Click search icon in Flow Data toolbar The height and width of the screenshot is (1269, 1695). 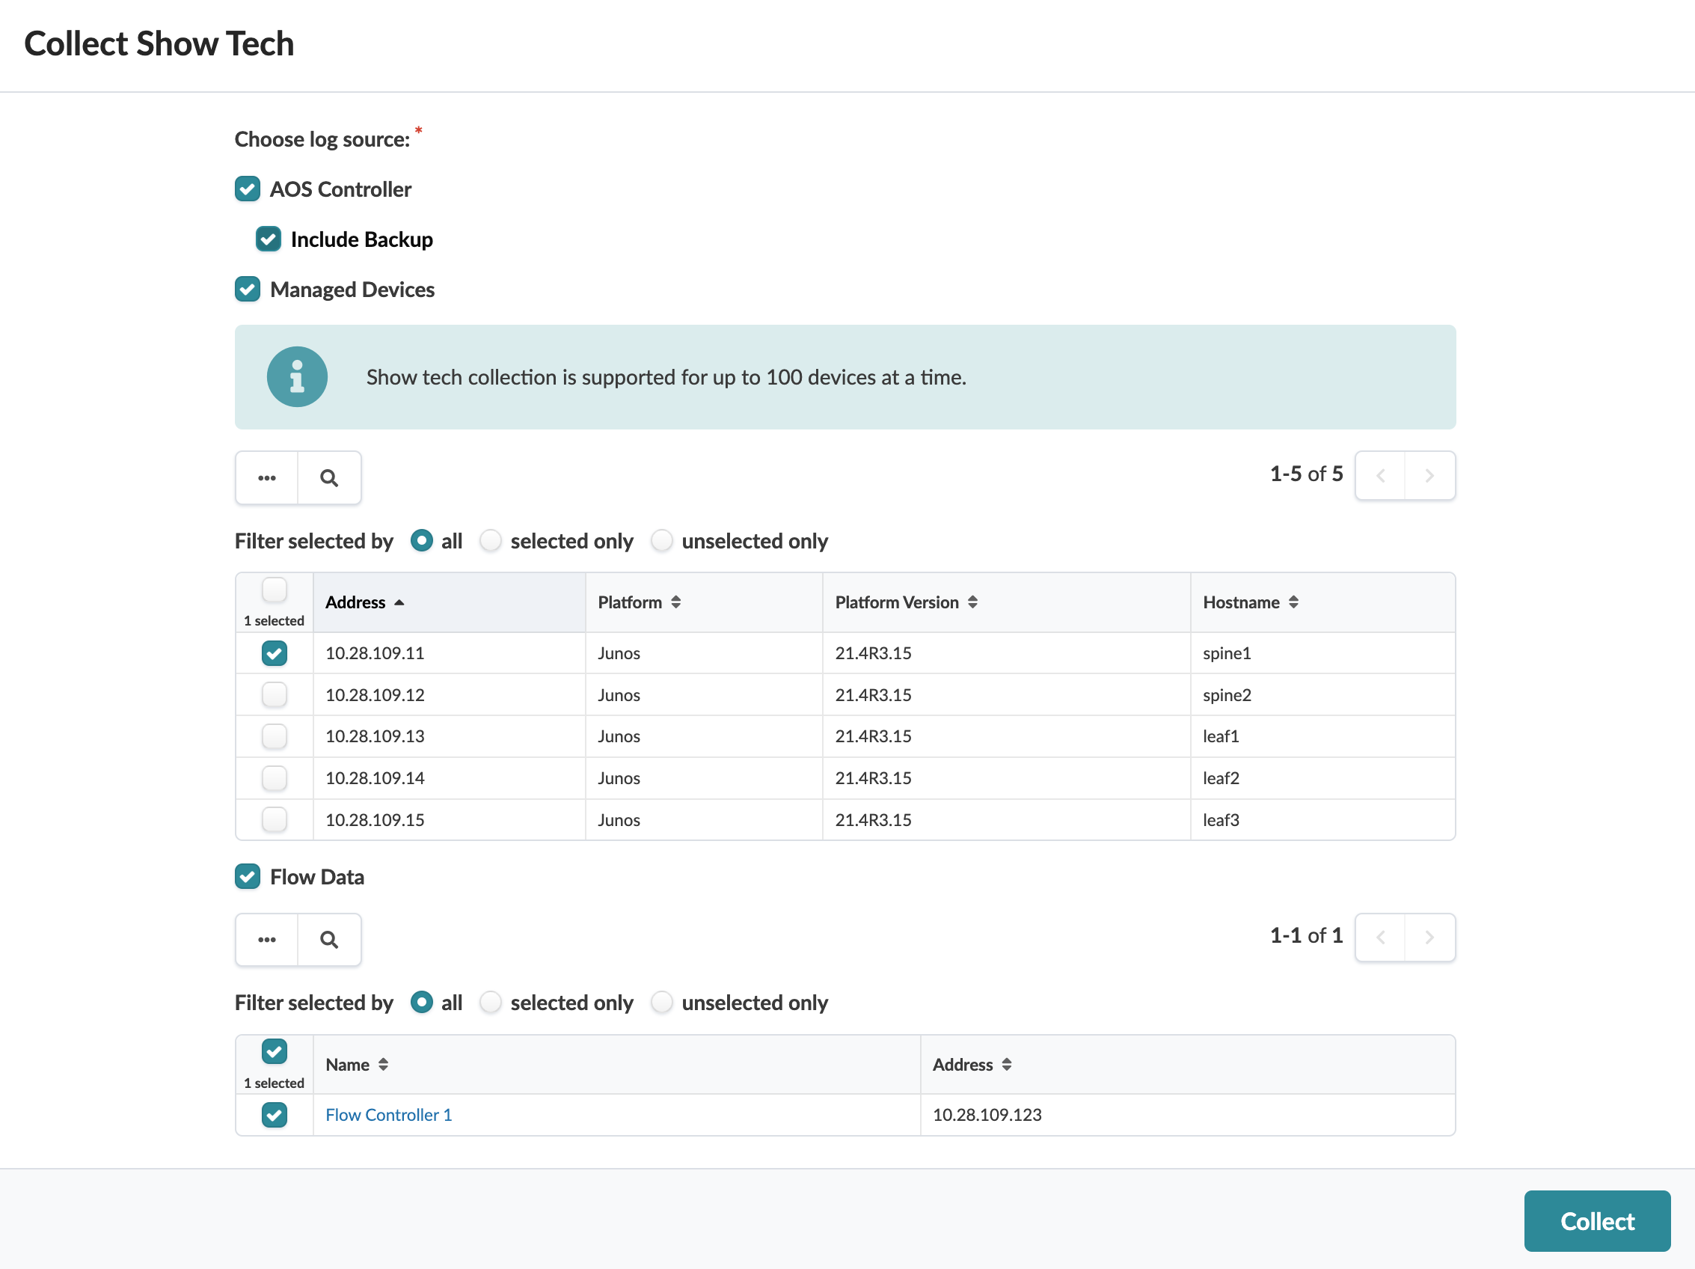(328, 939)
